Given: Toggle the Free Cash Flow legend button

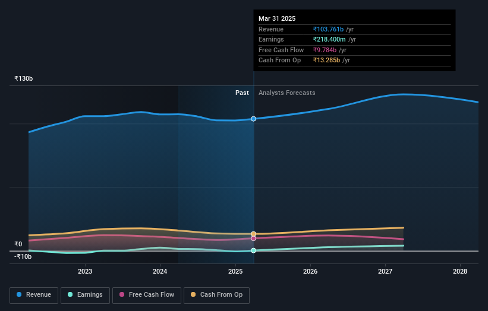Looking at the screenshot, I should pyautogui.click(x=147, y=295).
